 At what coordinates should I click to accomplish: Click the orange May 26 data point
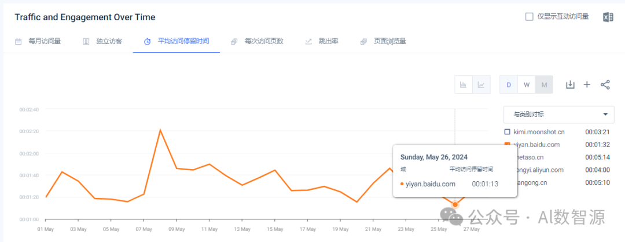coord(455,204)
